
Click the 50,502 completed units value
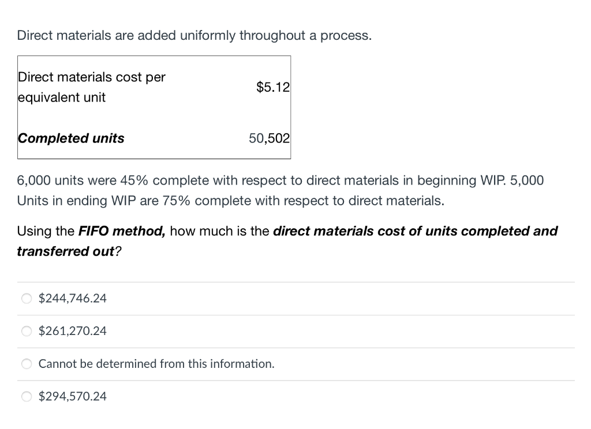click(x=269, y=138)
